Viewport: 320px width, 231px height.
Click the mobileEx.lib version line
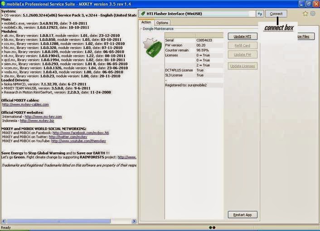tap(45, 28)
